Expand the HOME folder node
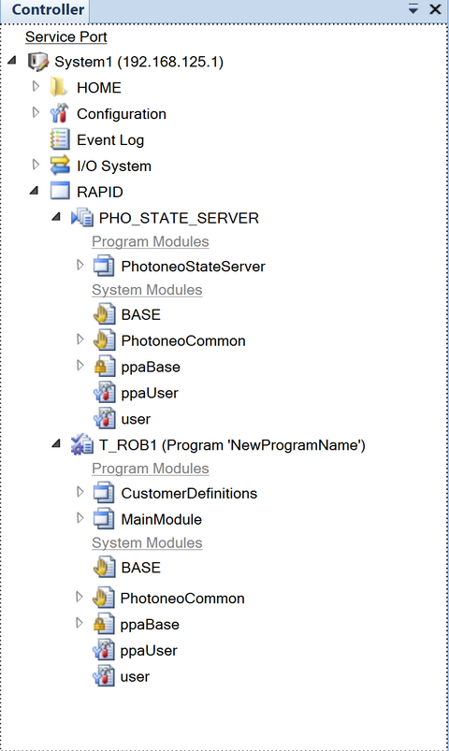The image size is (449, 751). click(x=36, y=87)
